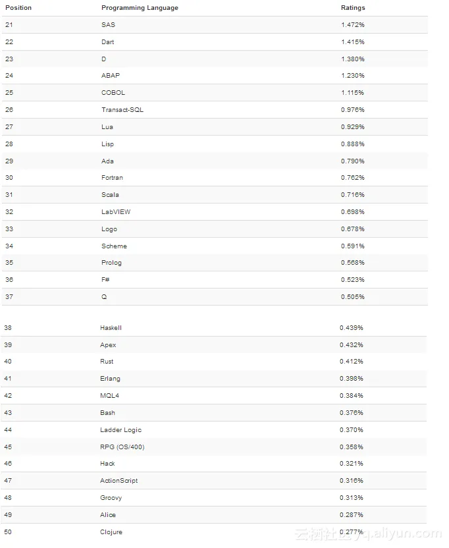The height and width of the screenshot is (548, 449).
Task: Click the Ladder Logic entry
Action: [x=120, y=430]
